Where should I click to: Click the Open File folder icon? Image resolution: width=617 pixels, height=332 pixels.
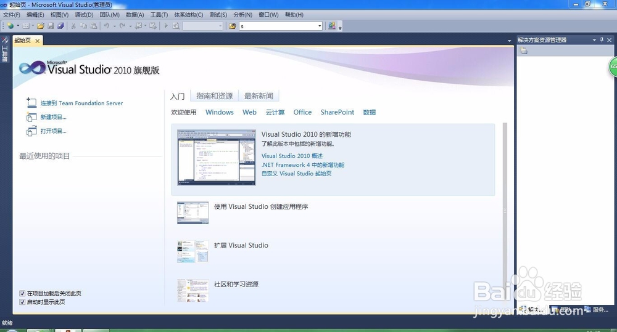(41, 26)
